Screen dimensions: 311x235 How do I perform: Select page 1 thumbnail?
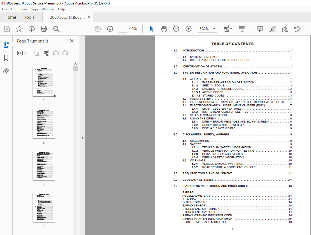tap(44, 82)
